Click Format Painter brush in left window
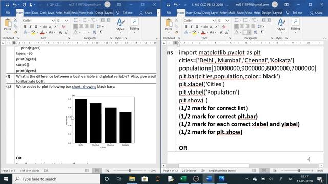 click(x=15, y=32)
